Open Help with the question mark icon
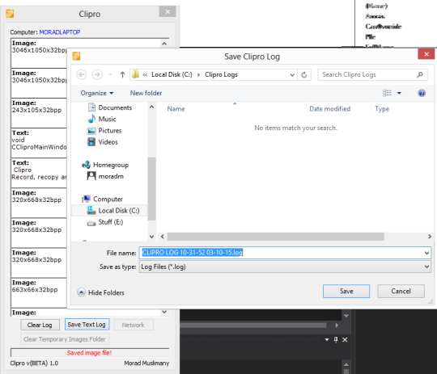437x374 pixels. point(422,93)
